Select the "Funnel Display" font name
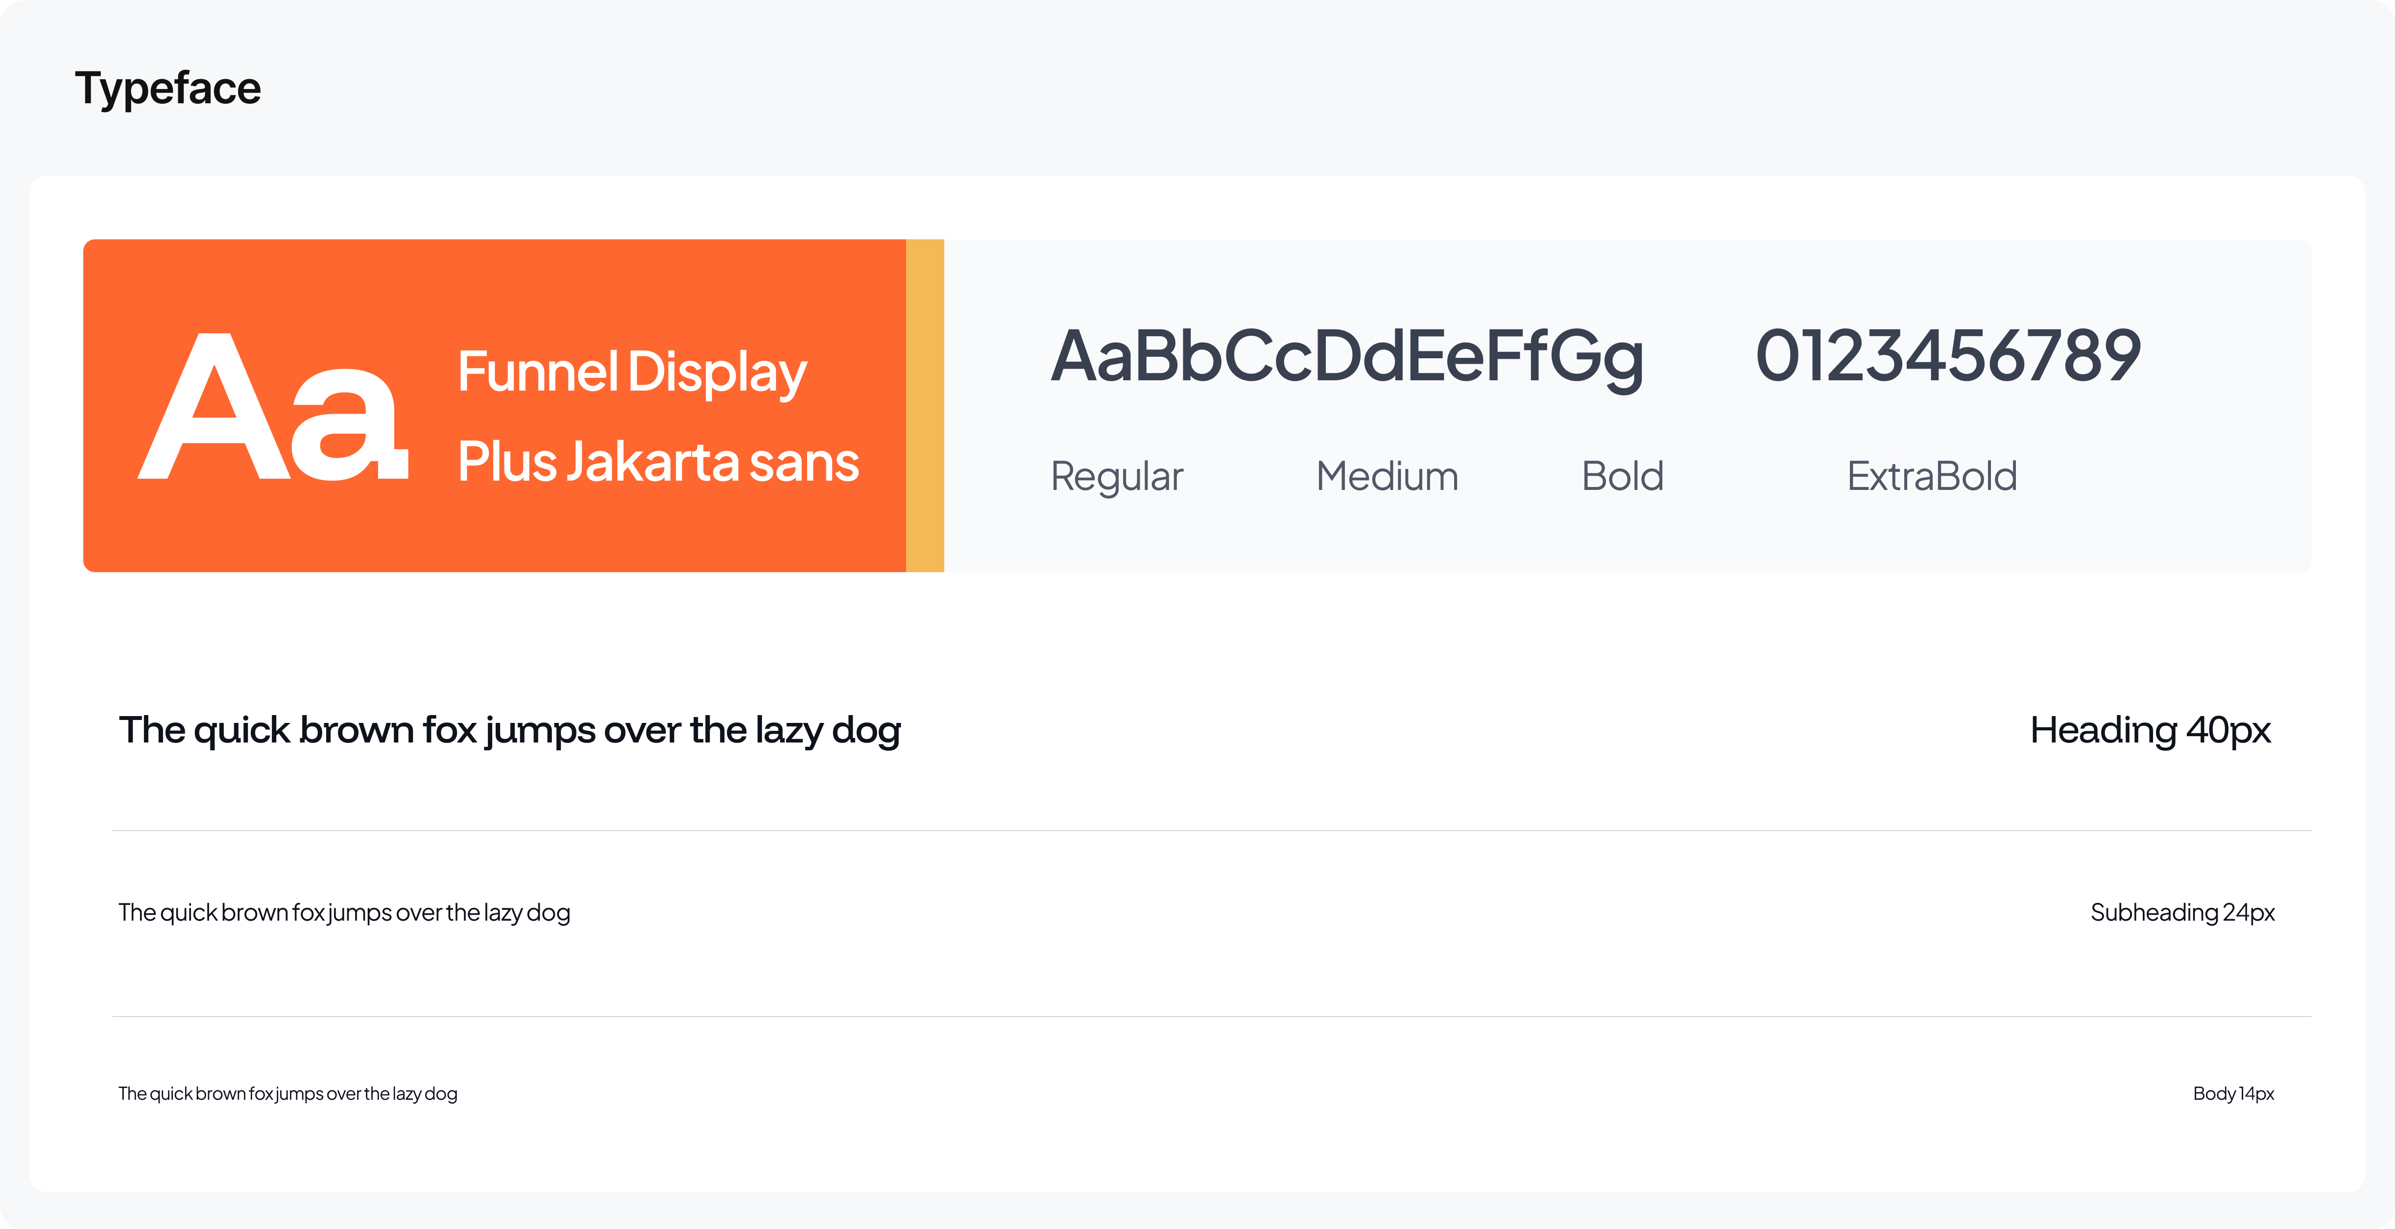 [x=632, y=372]
